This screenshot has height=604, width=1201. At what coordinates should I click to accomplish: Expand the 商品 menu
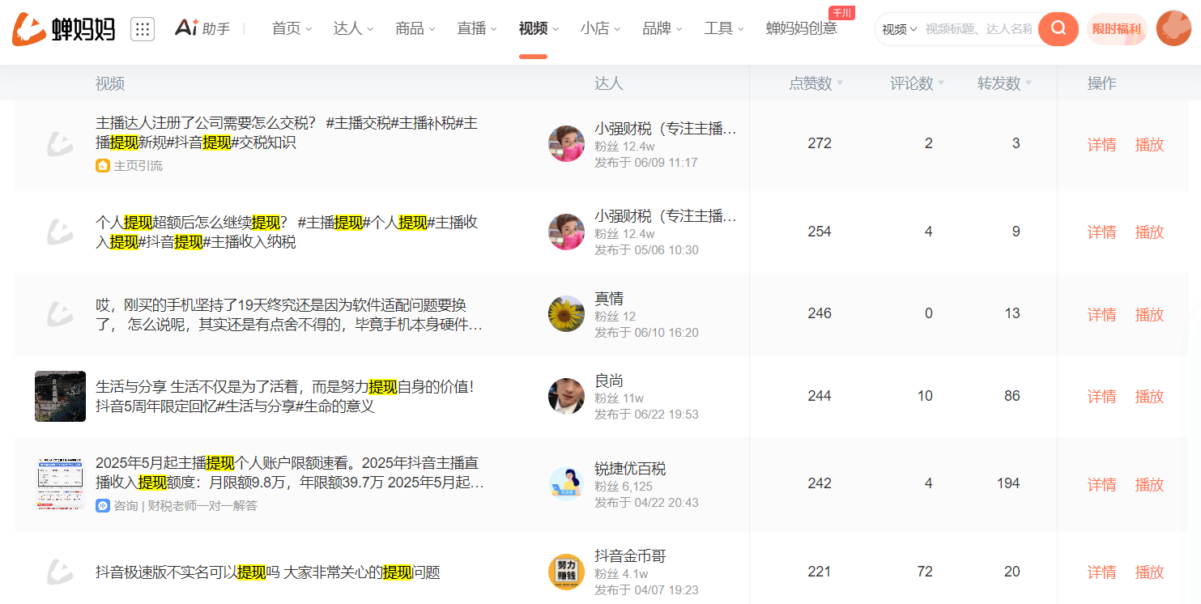pos(415,29)
